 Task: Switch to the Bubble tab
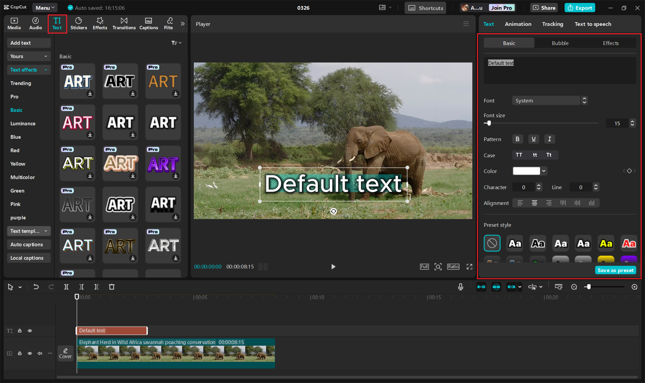[x=560, y=43]
